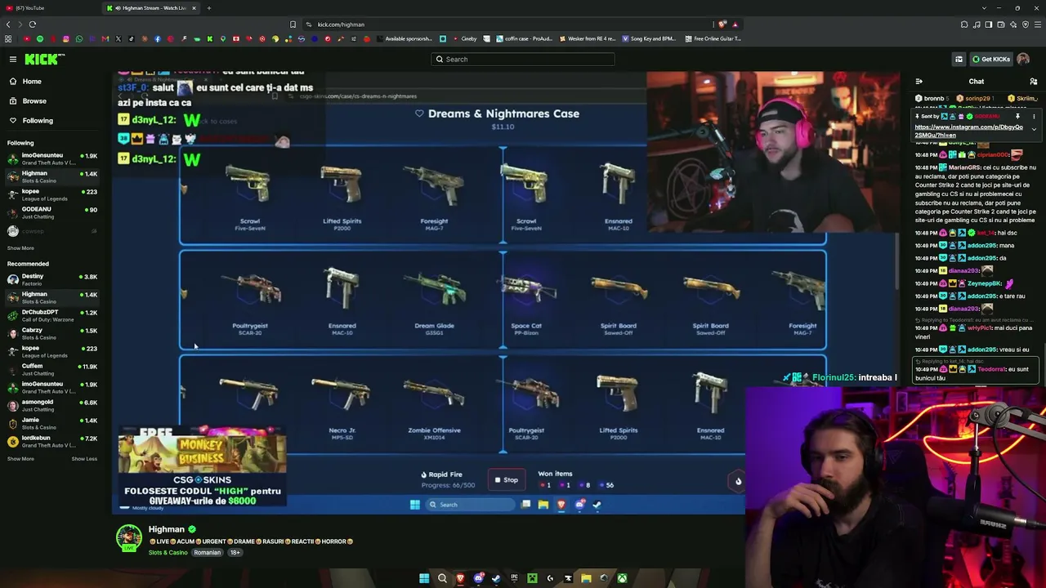
Task: Open Xbox app from the taskbar
Action: point(622,578)
